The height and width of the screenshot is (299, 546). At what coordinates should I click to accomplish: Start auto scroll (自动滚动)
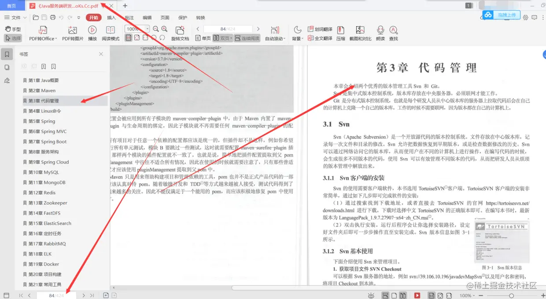pos(275,33)
